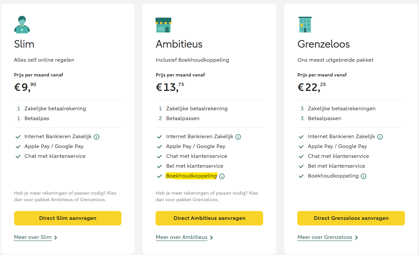Show info for Grenzeloos Boekhoudkoppeling

click(364, 176)
